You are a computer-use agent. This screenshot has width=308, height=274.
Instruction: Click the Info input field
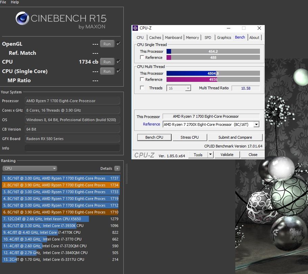click(72, 148)
